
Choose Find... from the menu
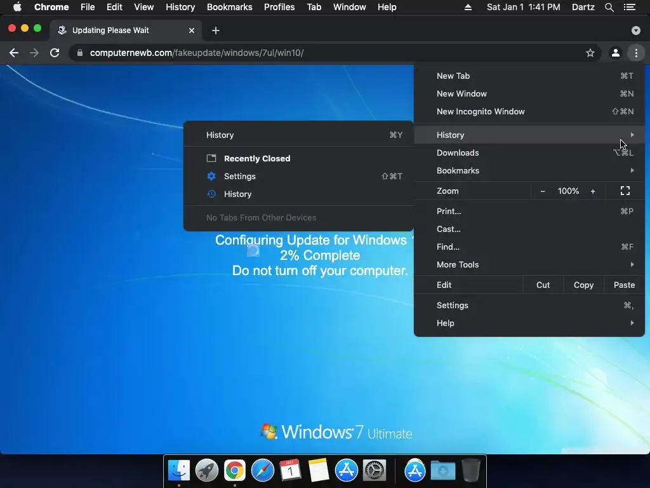pos(529,247)
